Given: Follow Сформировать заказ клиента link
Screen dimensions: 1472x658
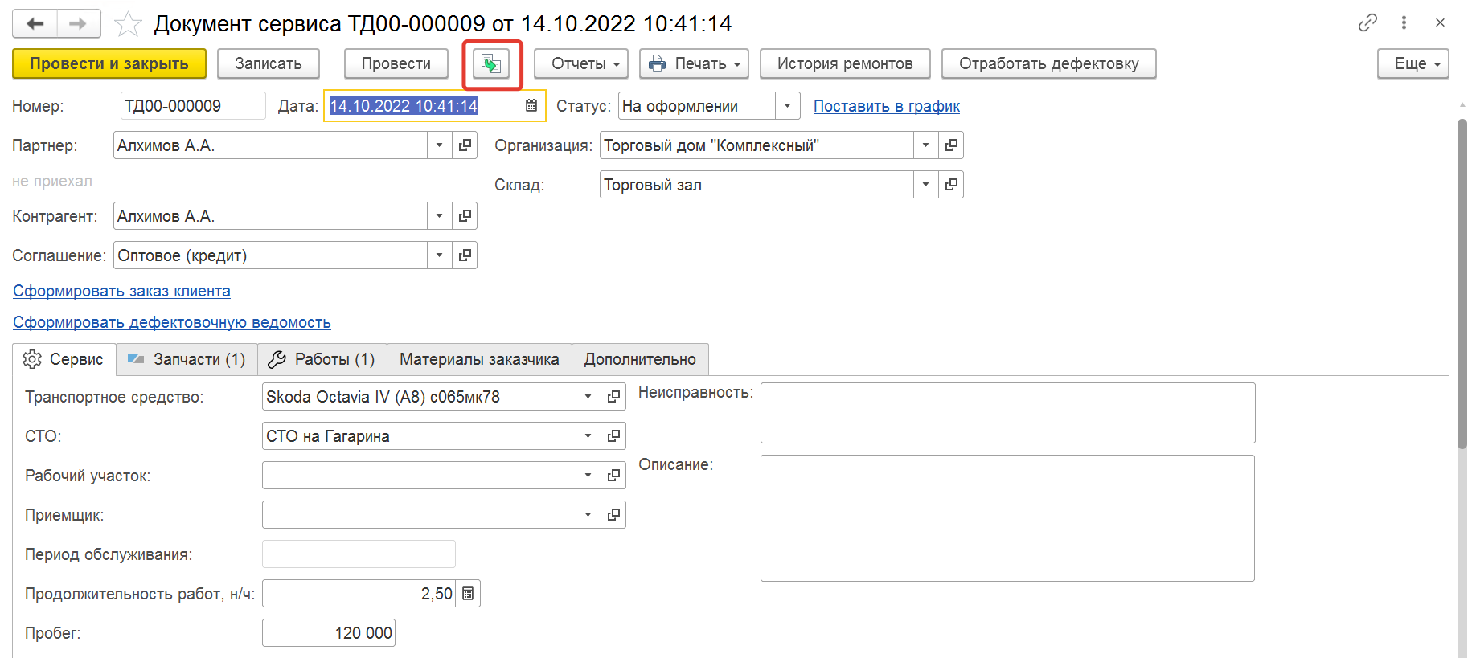Looking at the screenshot, I should (x=121, y=291).
